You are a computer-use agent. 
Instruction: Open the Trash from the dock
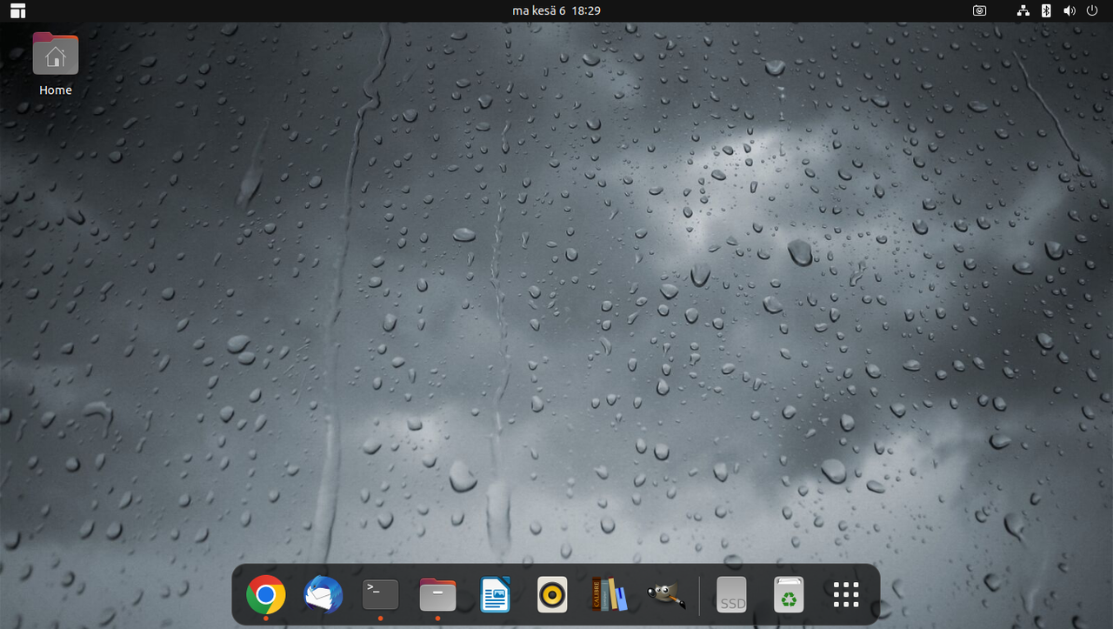[x=789, y=594]
